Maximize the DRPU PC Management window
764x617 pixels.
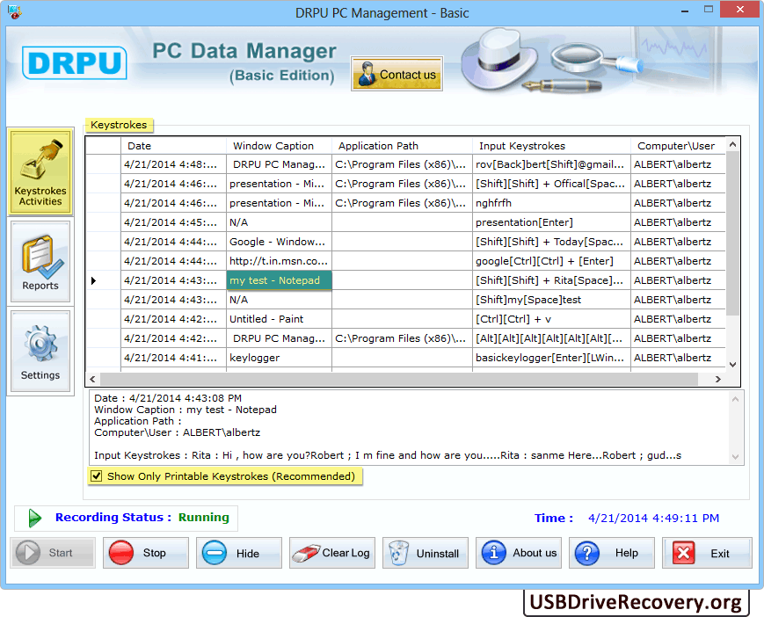(x=709, y=10)
